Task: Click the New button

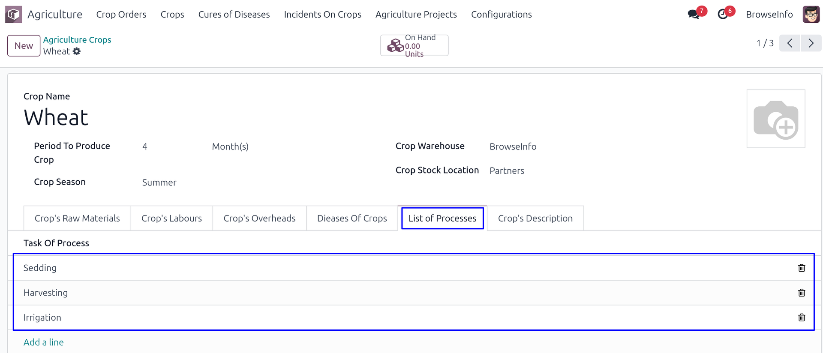Action: 24,46
